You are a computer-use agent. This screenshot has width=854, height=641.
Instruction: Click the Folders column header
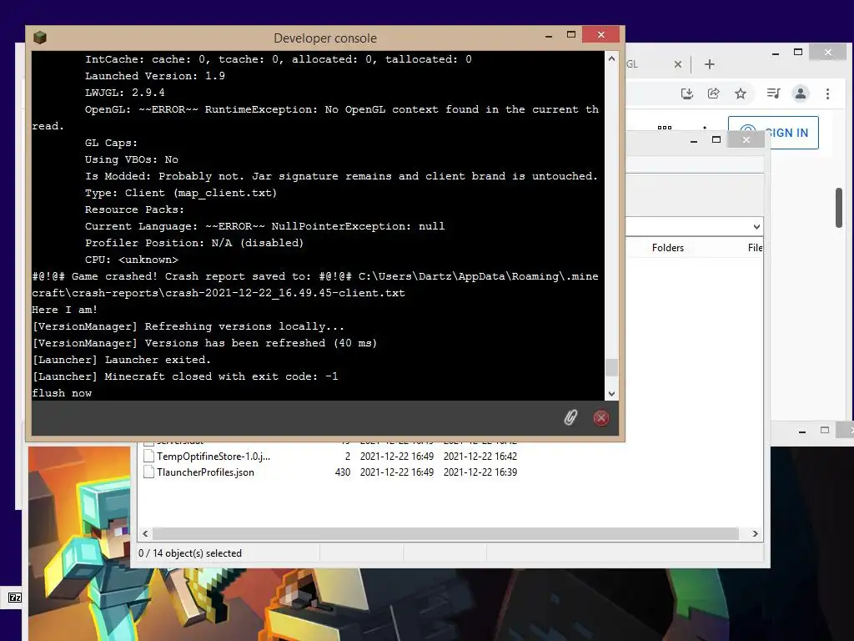[x=668, y=248]
